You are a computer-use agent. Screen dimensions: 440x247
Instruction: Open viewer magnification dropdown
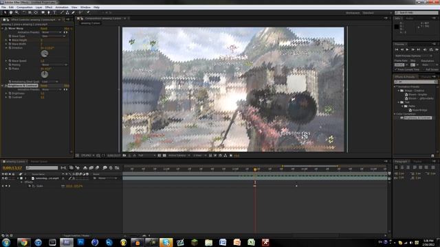tap(87, 156)
